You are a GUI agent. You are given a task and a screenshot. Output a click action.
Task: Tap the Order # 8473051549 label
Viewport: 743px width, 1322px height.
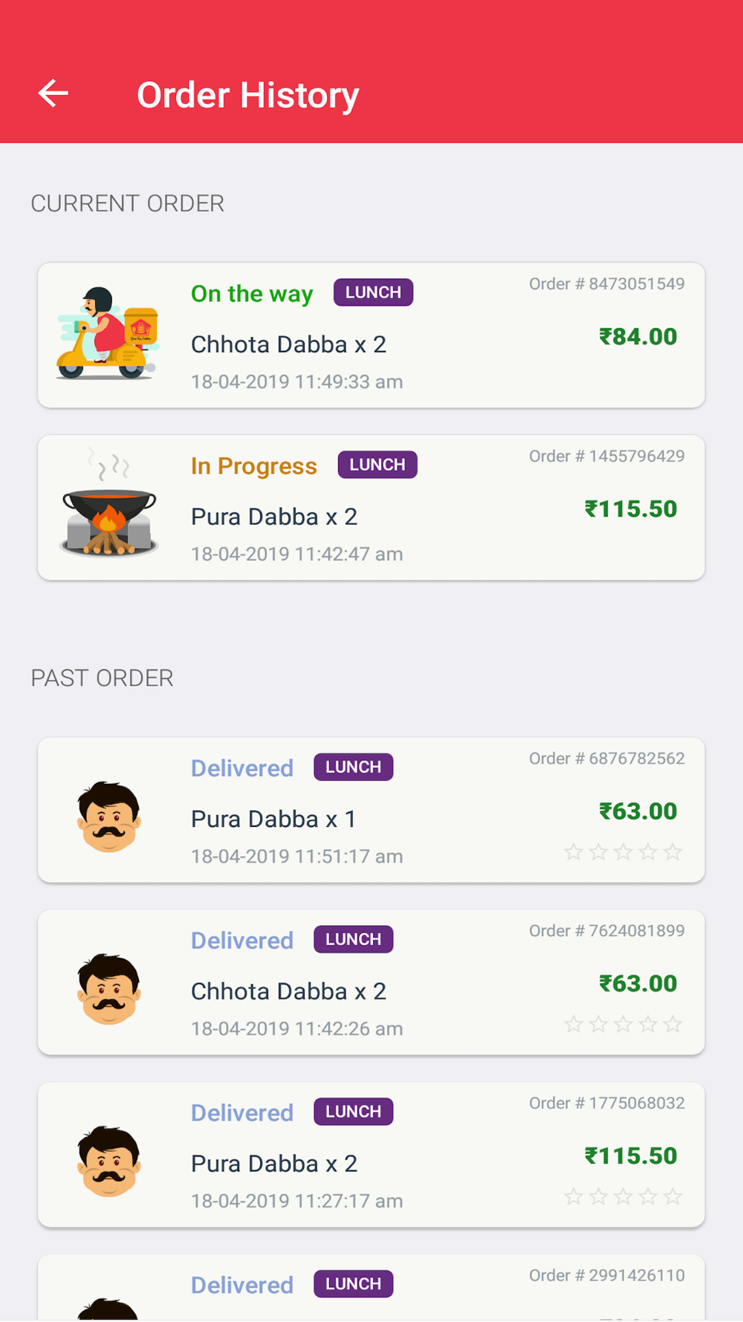coord(607,284)
